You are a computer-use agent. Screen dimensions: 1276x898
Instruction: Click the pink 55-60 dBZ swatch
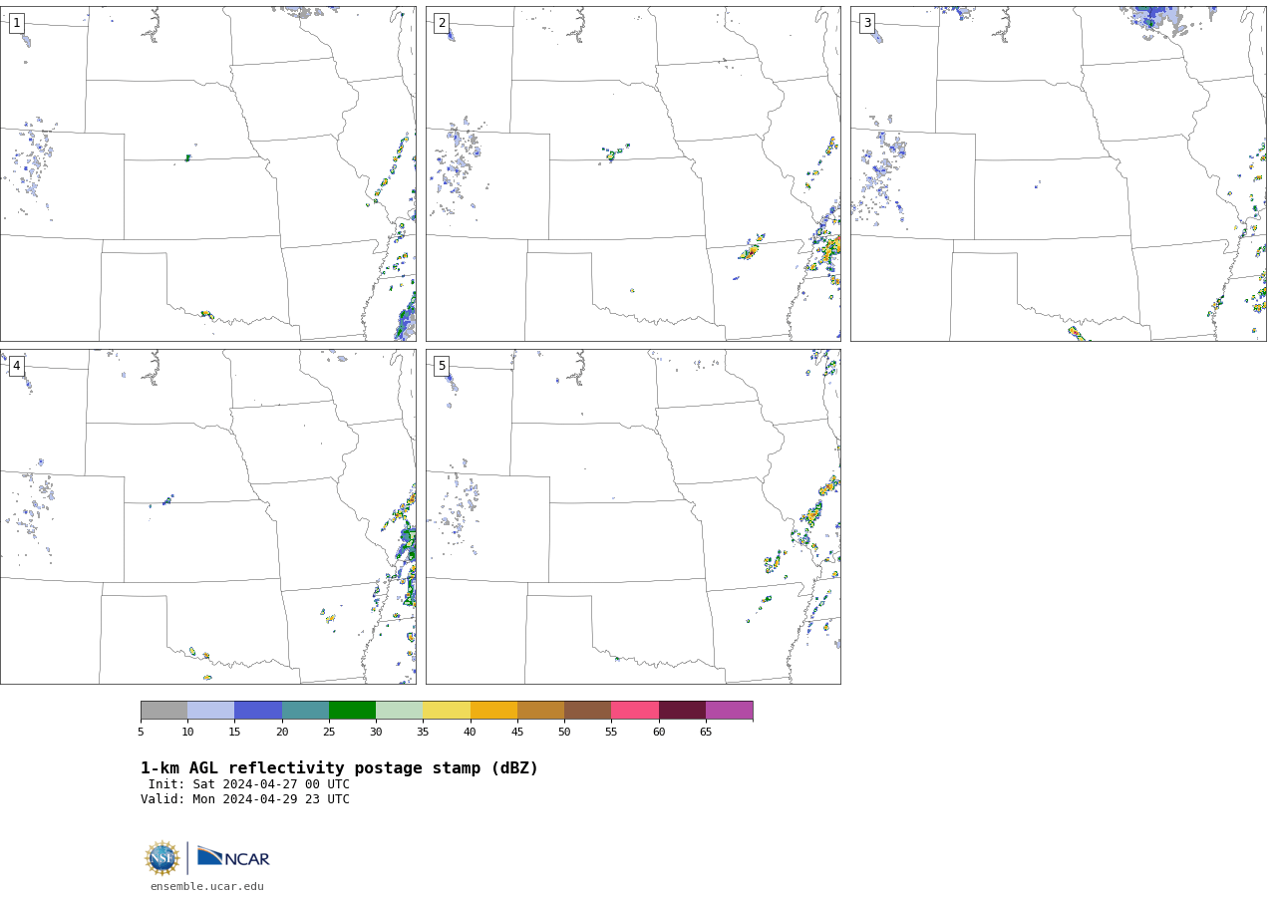coord(635,711)
